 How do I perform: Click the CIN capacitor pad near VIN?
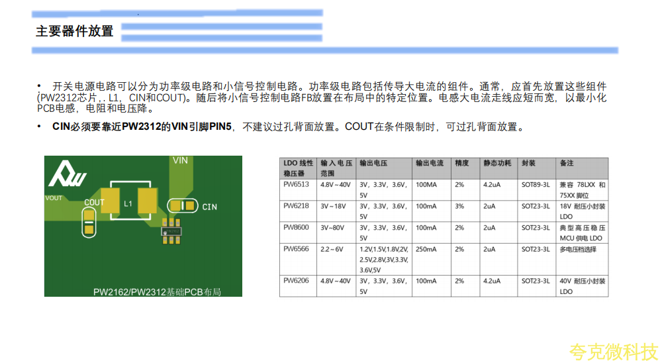coord(183,206)
